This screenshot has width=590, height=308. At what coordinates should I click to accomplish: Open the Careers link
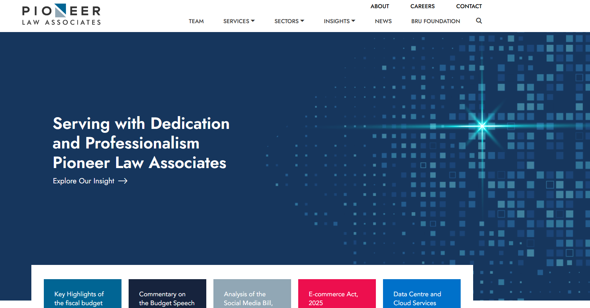[x=423, y=6]
